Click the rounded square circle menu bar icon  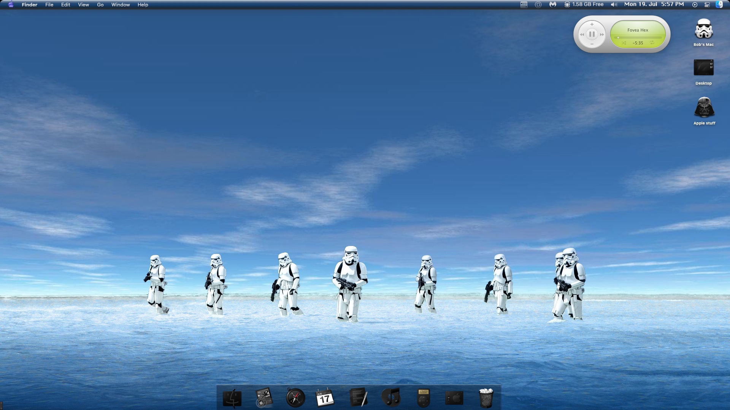click(x=538, y=5)
